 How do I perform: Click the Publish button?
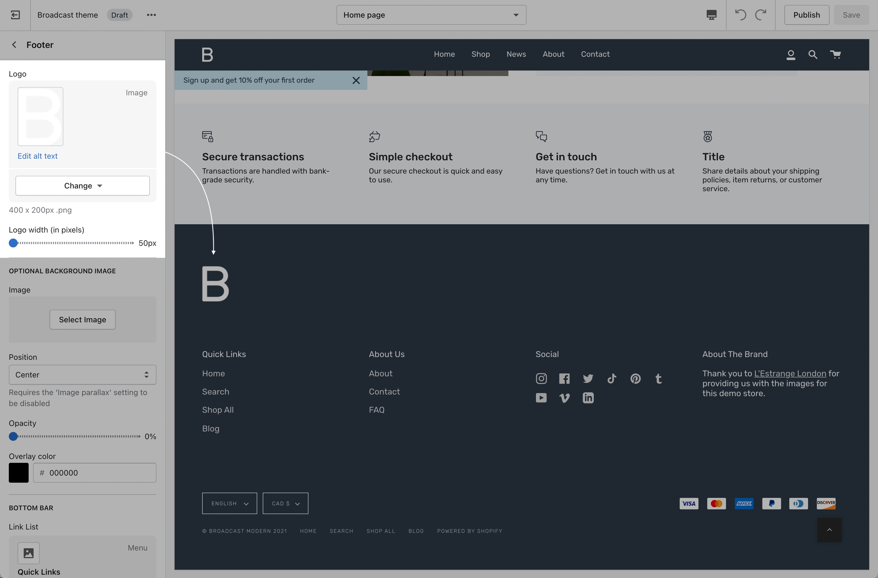(806, 15)
